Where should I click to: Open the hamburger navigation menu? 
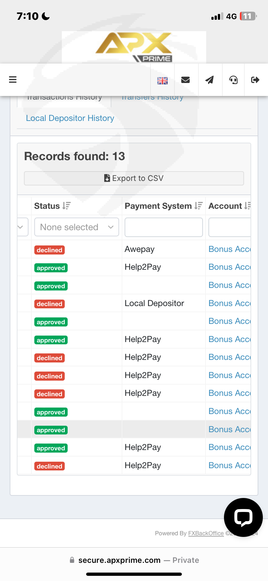[x=13, y=80]
